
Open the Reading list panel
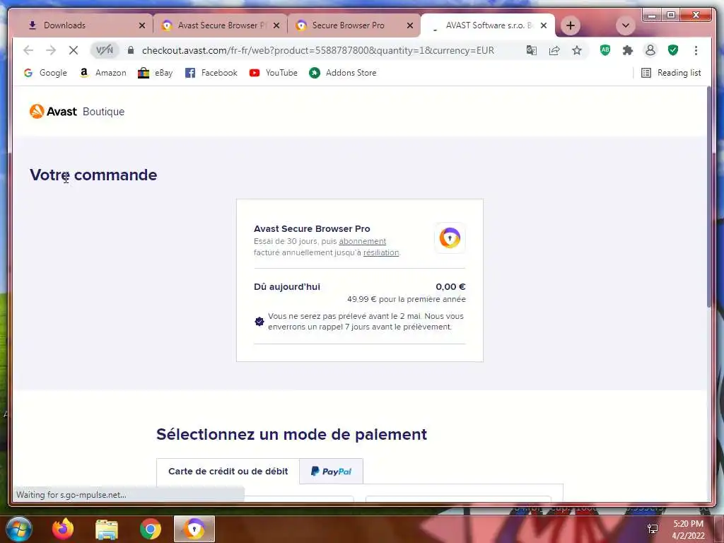coord(671,73)
